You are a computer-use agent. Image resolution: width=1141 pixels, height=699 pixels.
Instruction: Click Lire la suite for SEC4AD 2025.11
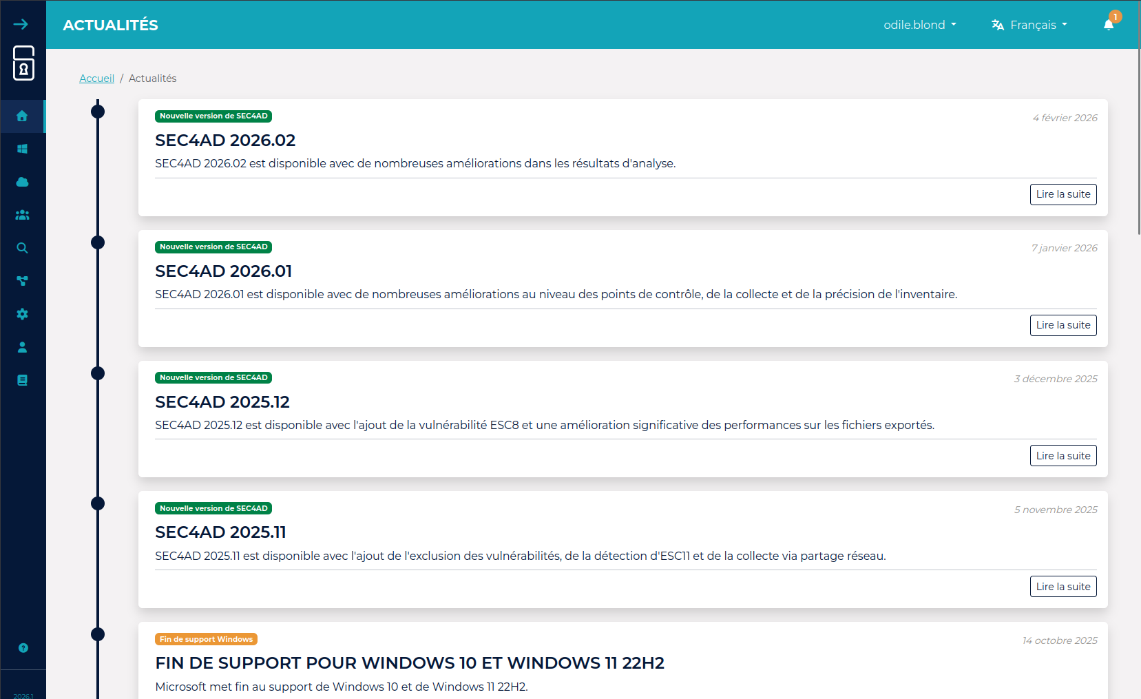1063,586
